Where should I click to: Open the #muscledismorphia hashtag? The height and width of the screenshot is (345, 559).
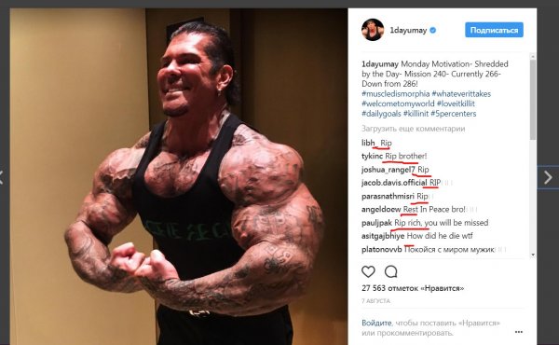[395, 94]
